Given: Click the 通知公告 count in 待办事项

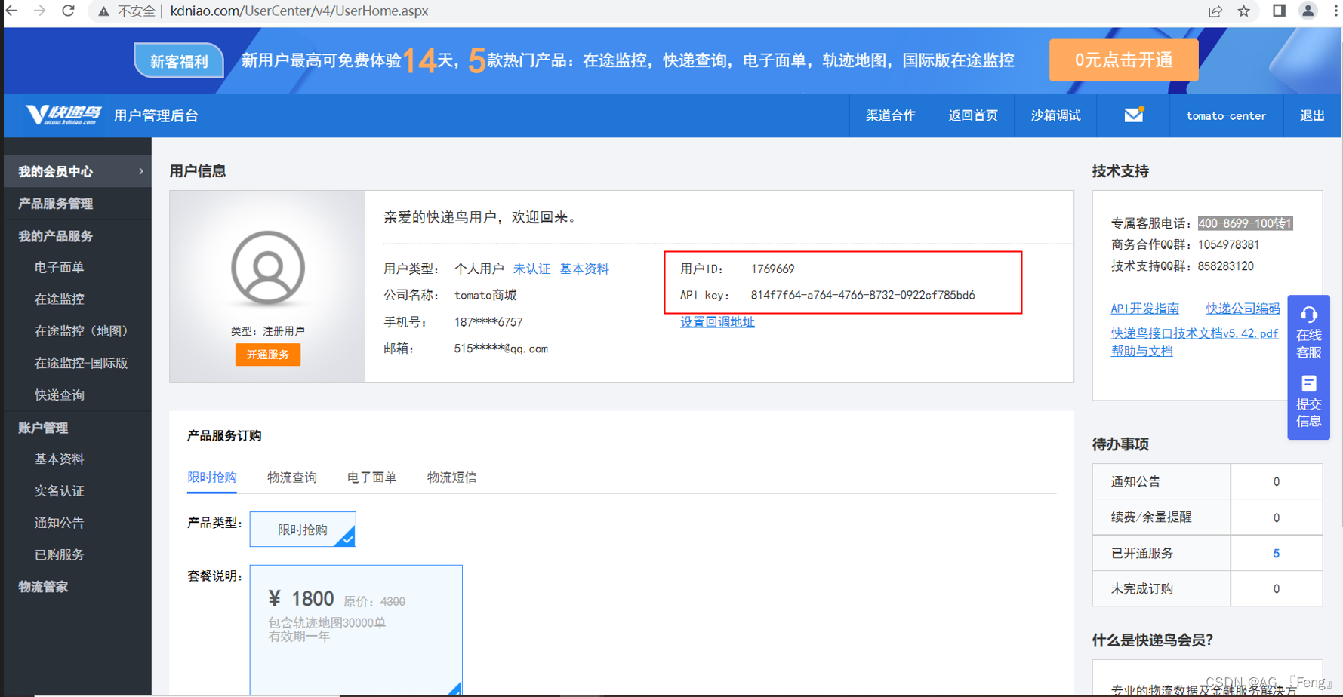Looking at the screenshot, I should coord(1276,481).
